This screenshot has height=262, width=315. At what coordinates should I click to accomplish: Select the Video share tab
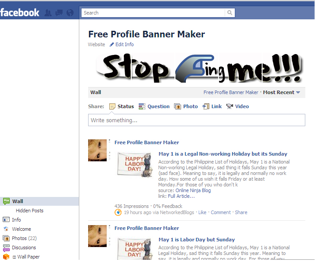click(237, 106)
